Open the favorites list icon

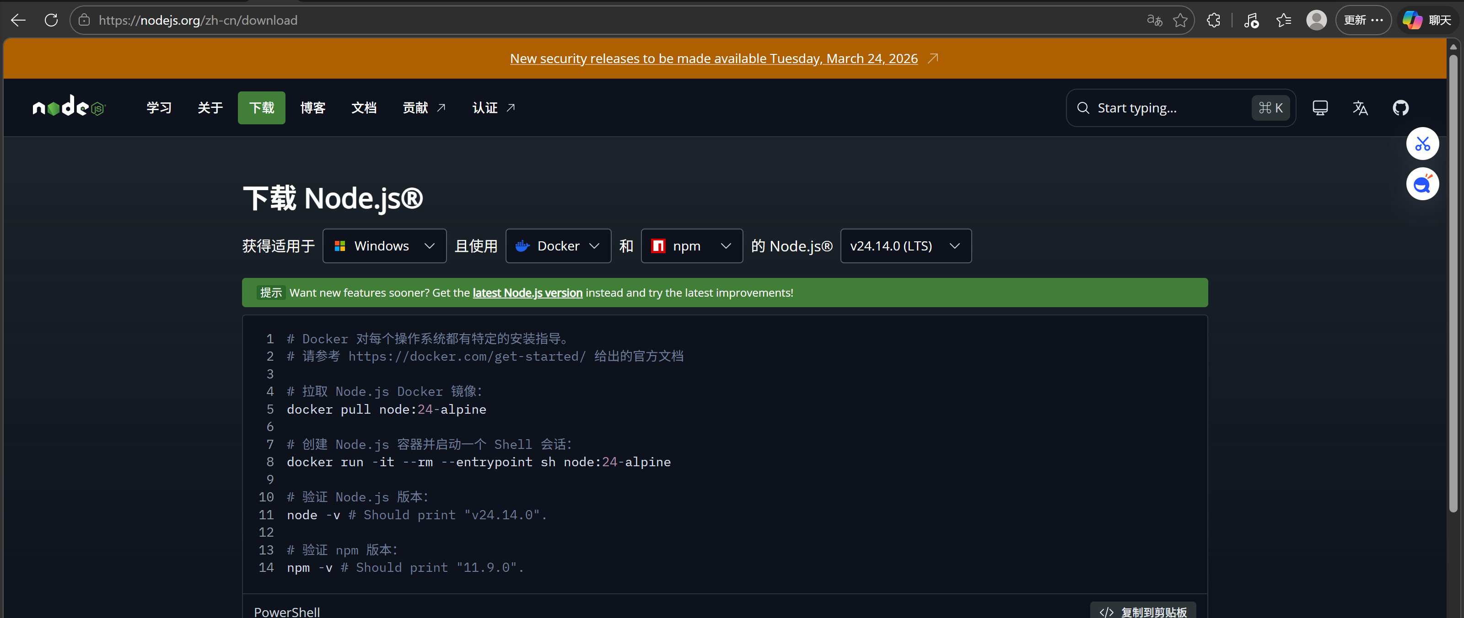tap(1284, 21)
